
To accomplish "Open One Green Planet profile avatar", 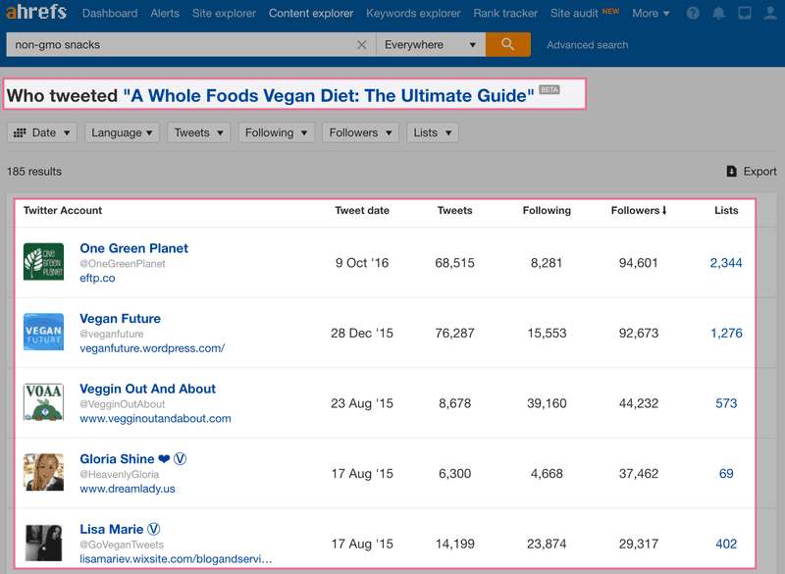I will [x=43, y=262].
